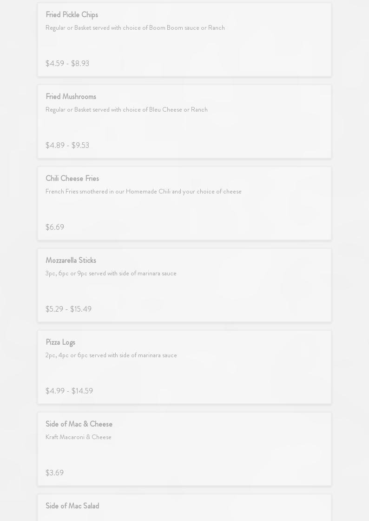Click the Bleu Cheese or Ranch description

(126, 110)
